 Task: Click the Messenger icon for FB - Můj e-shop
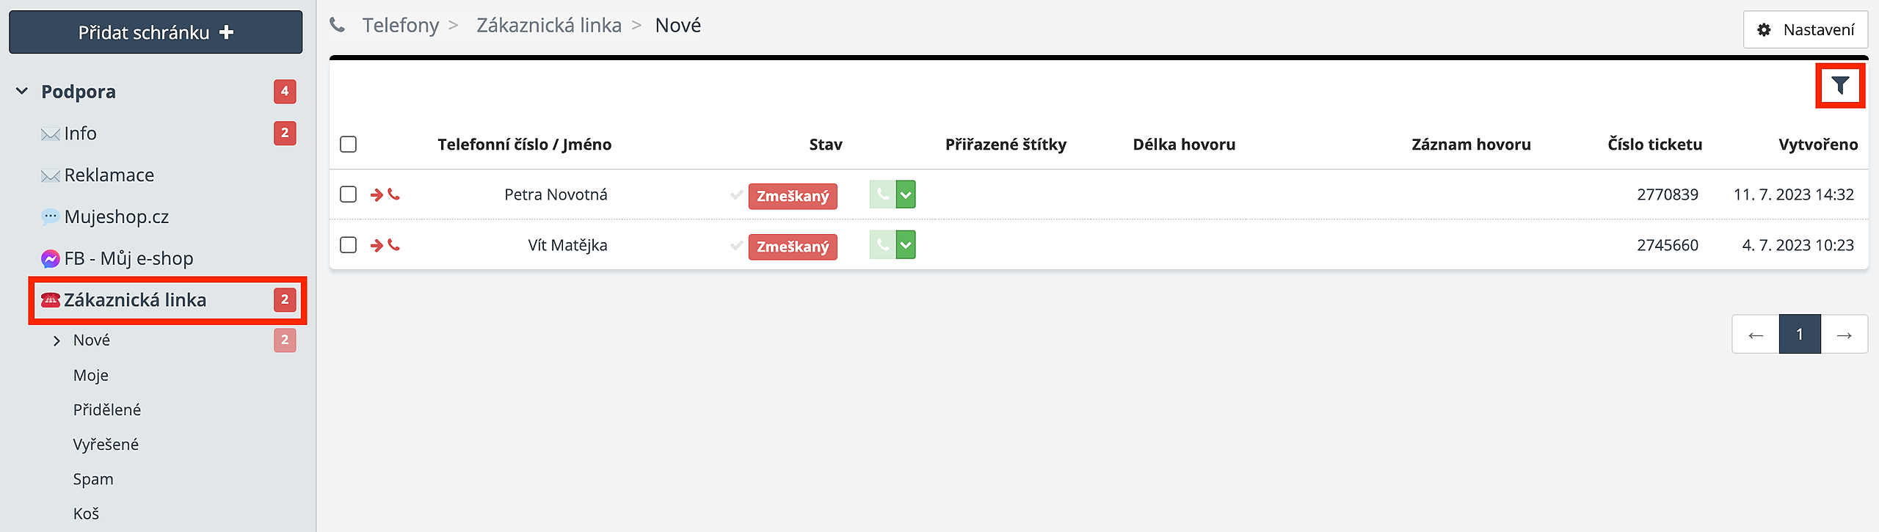pos(50,258)
